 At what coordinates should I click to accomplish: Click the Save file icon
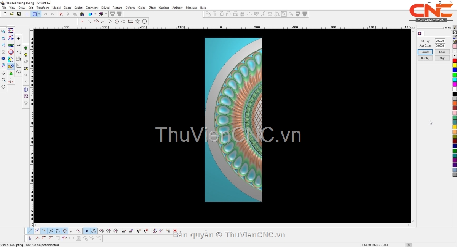19,14
